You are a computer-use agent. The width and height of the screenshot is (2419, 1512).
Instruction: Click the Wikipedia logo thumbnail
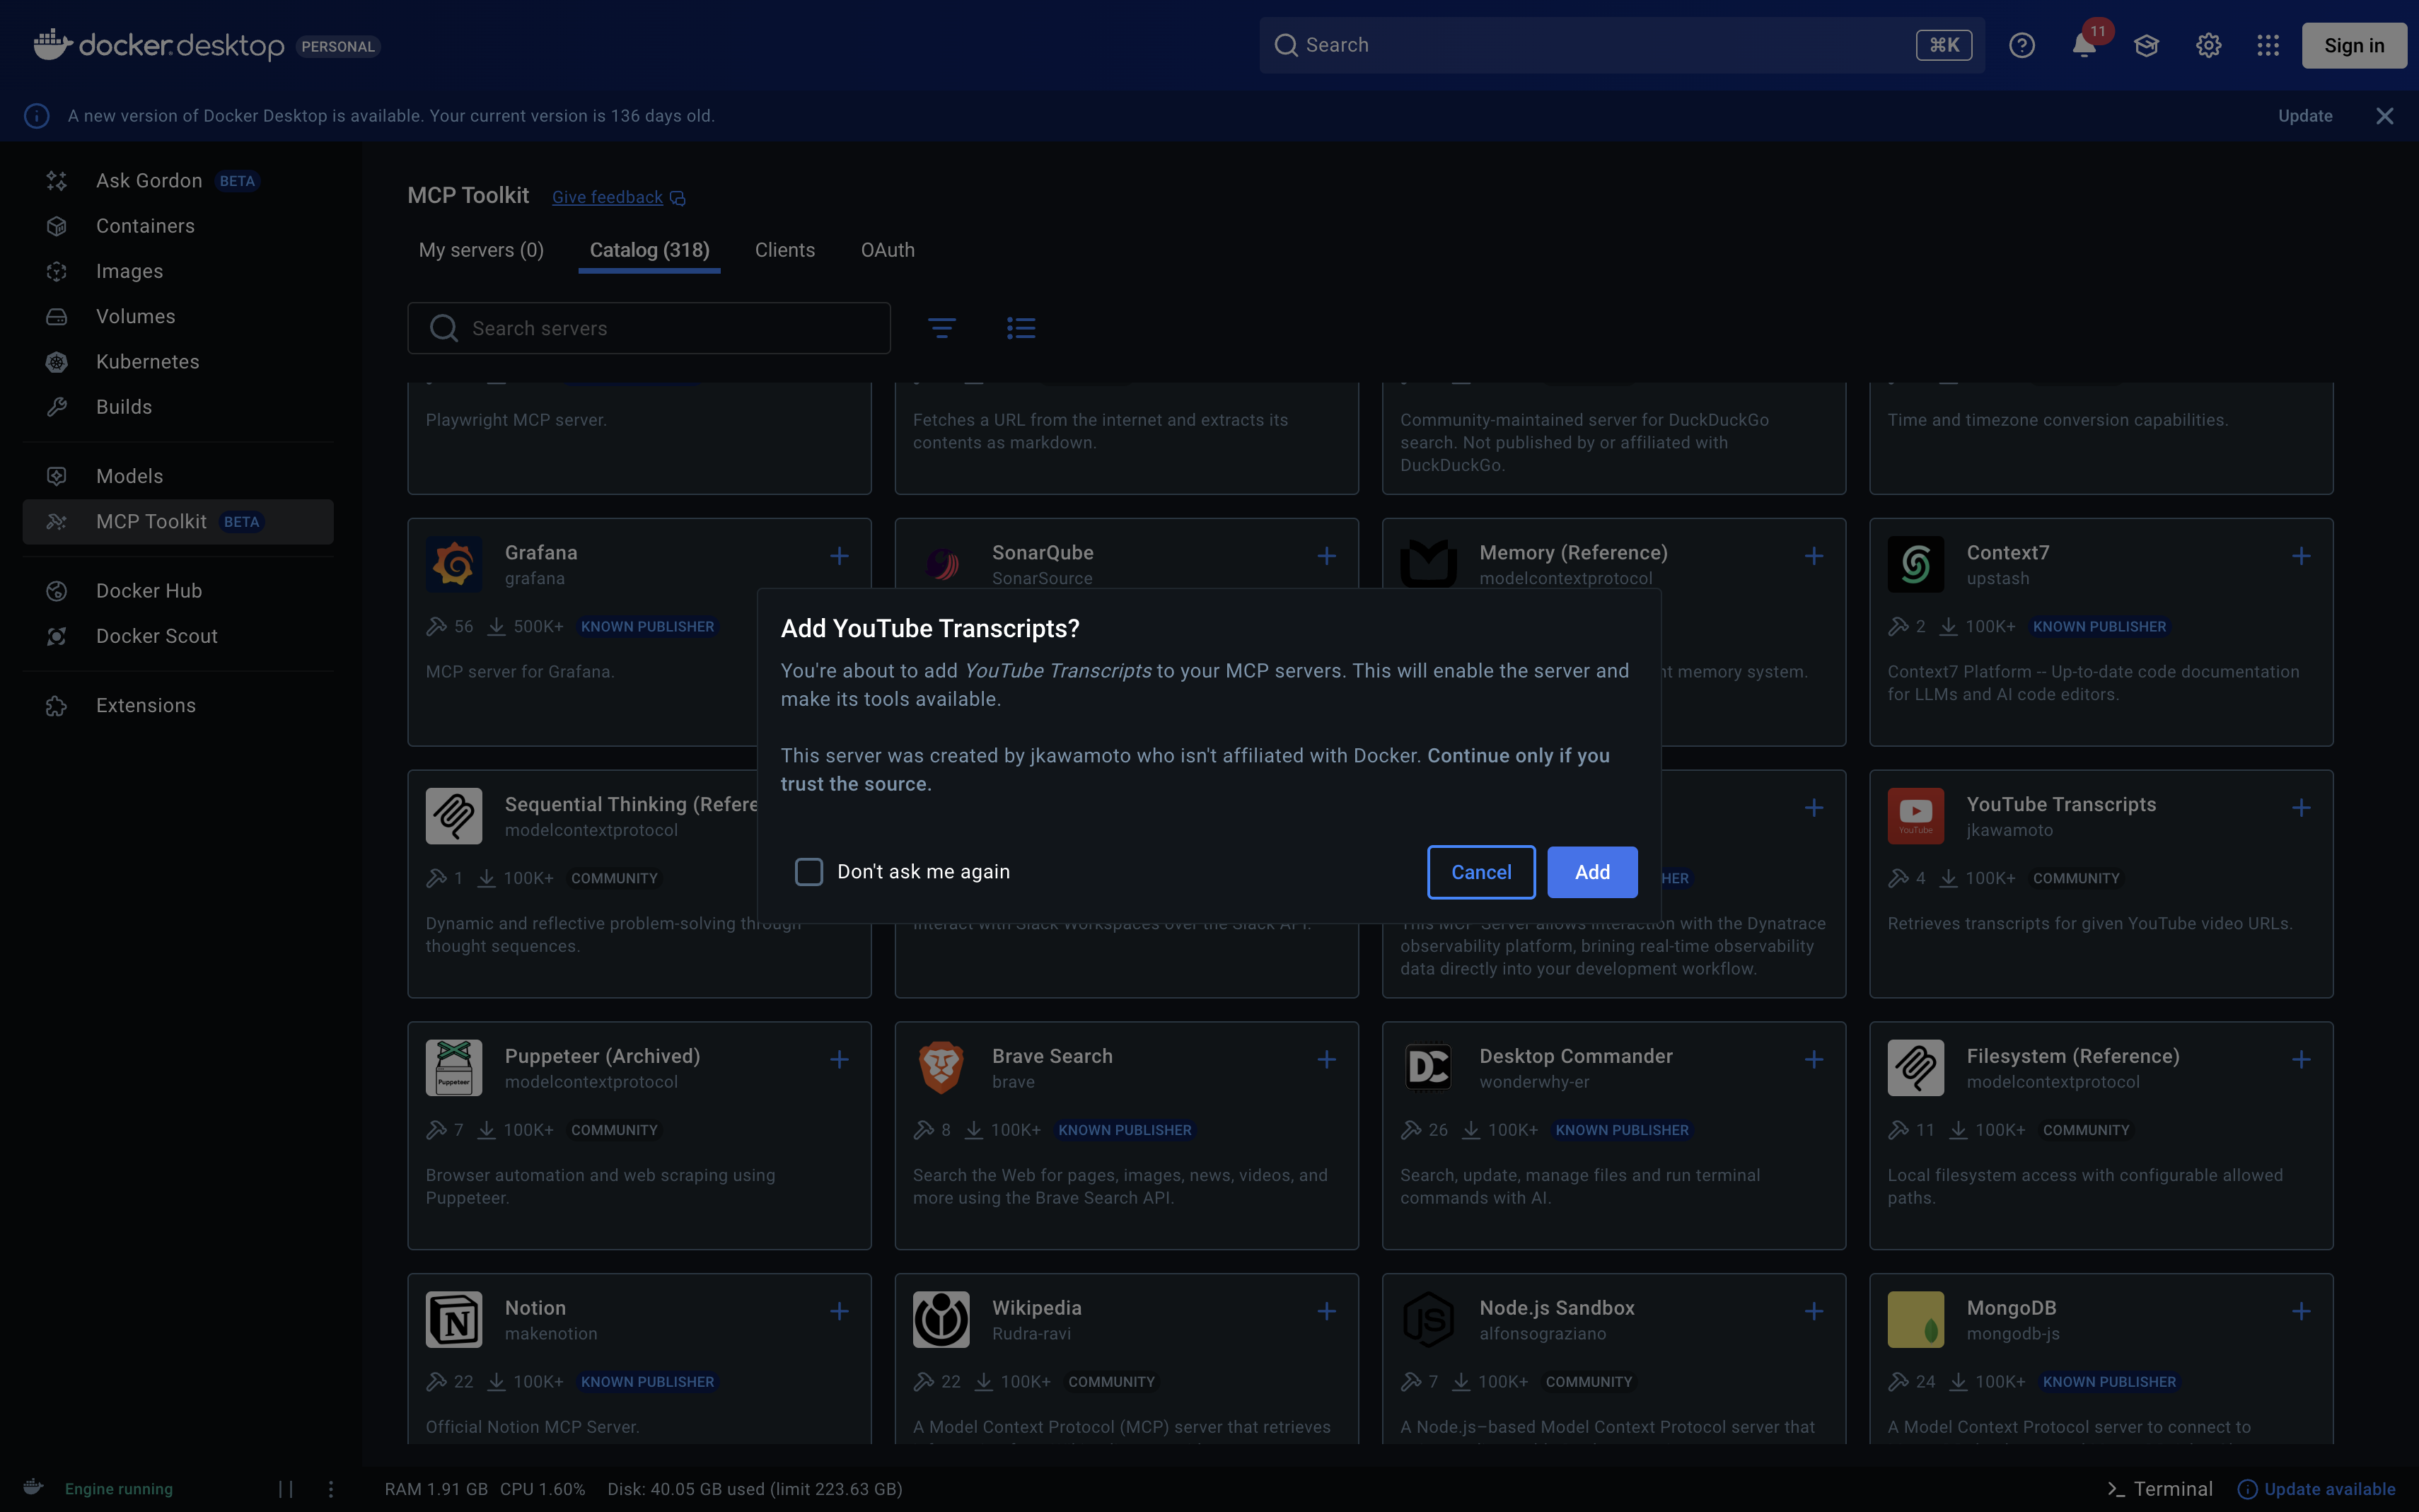click(941, 1320)
